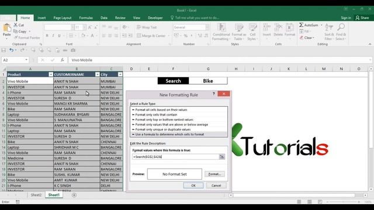Click the Save icon in quick access toolbar
The height and width of the screenshot is (210, 374).
[x=4, y=50]
